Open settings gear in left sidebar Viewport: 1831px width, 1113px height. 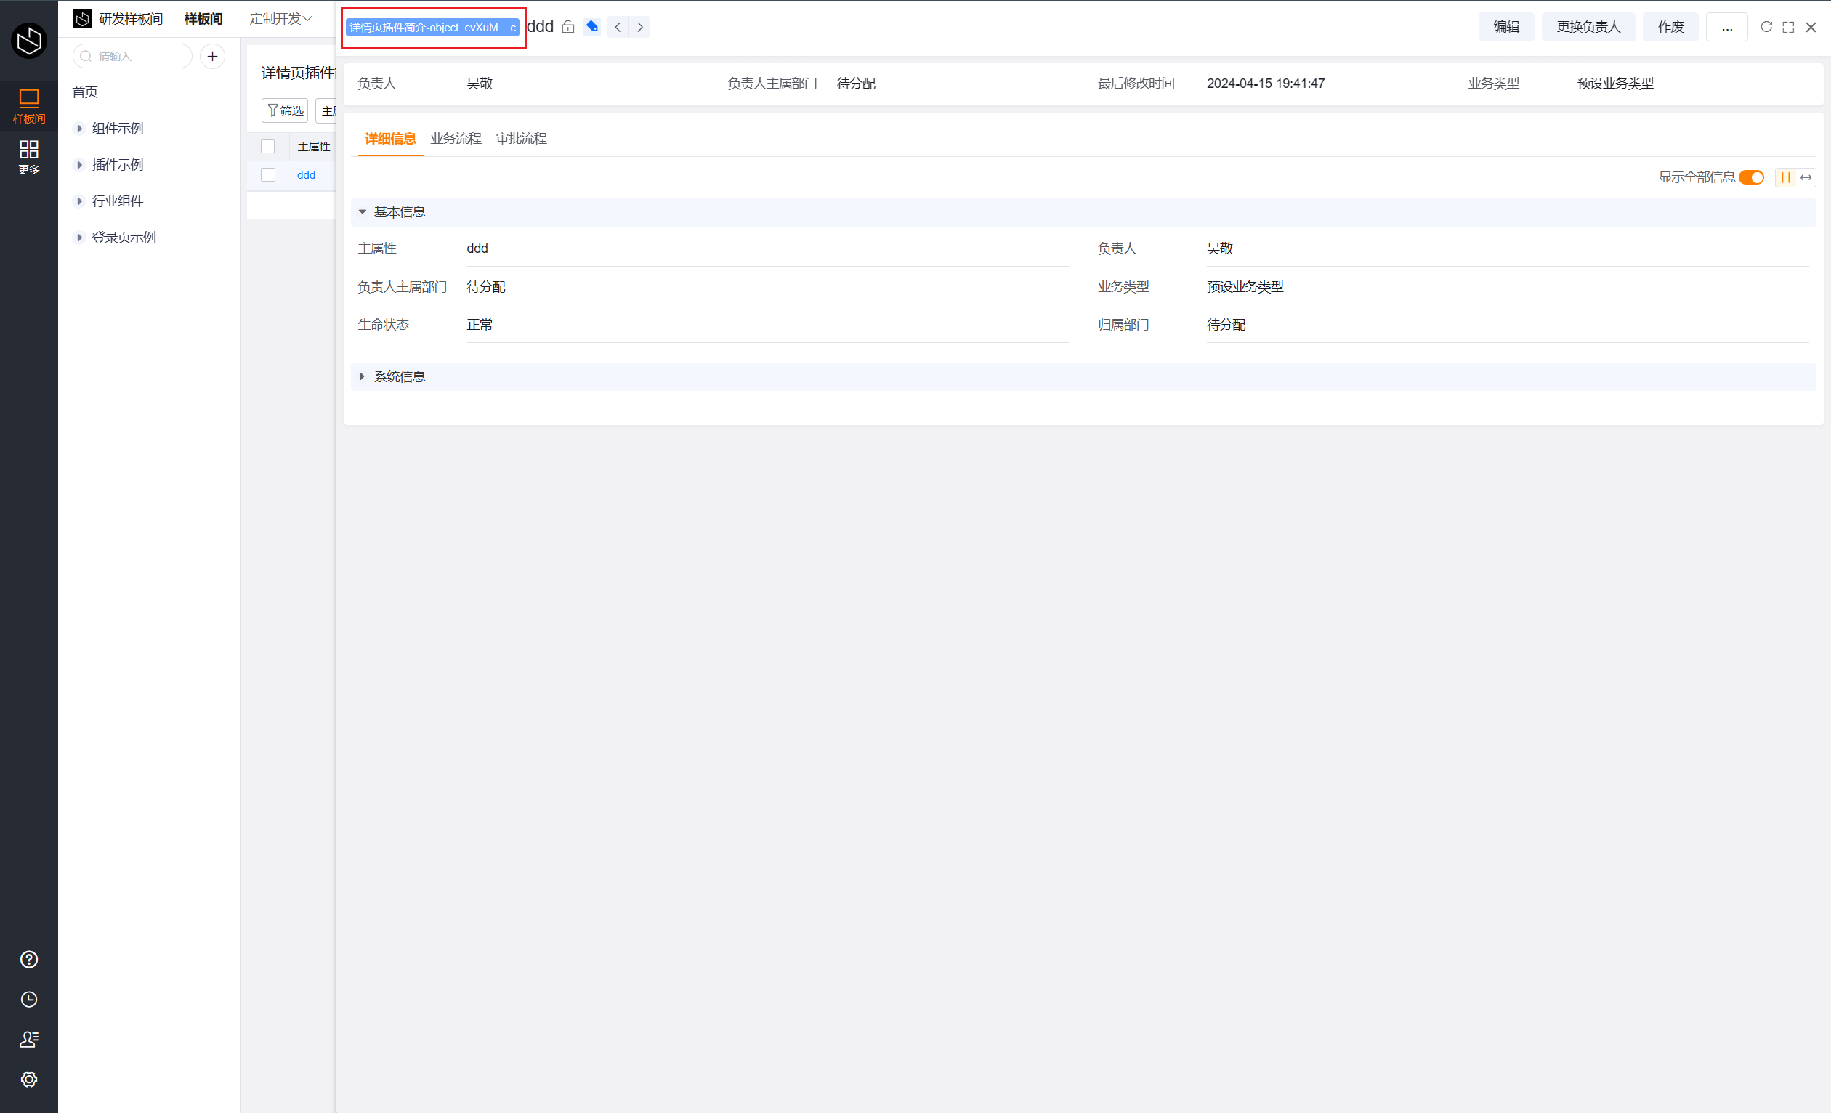click(x=29, y=1079)
